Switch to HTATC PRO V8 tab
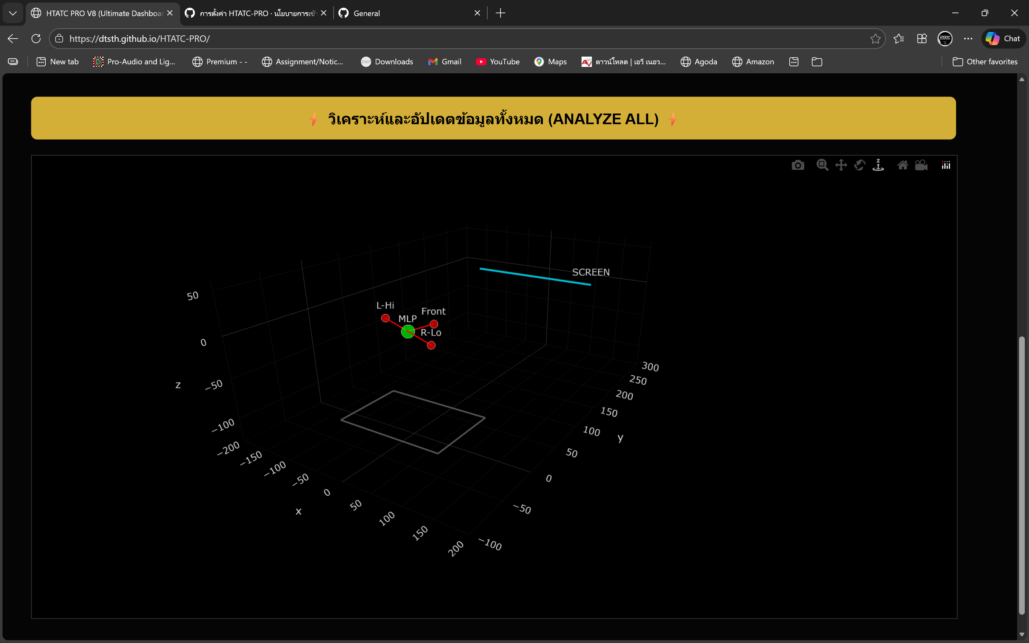Viewport: 1029px width, 643px height. coord(103,13)
